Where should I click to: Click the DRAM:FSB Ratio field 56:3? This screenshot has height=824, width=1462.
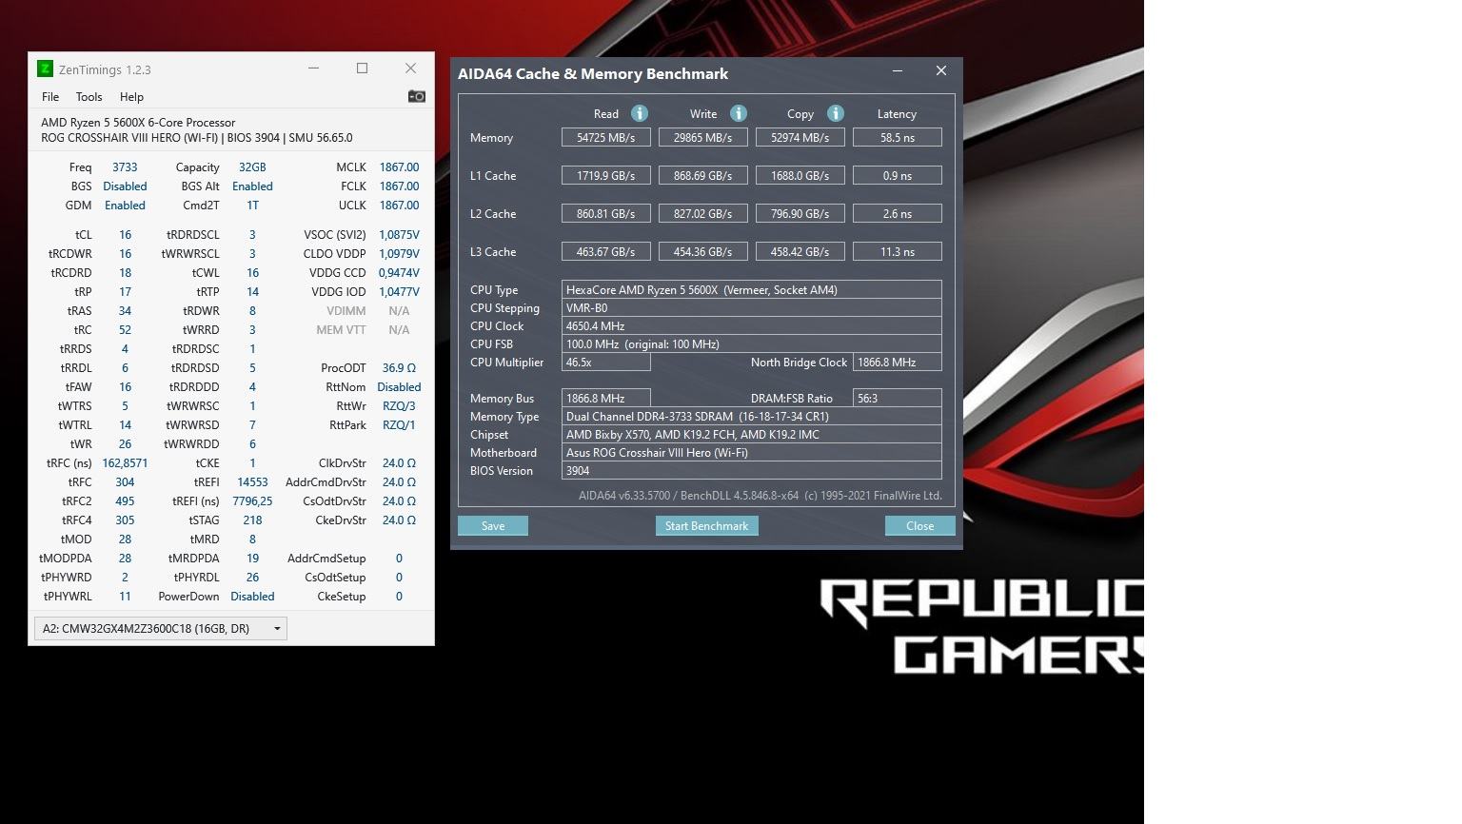click(x=898, y=399)
